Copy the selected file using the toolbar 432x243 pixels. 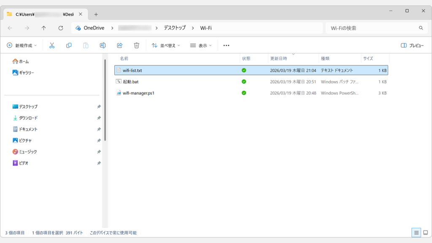point(69,45)
